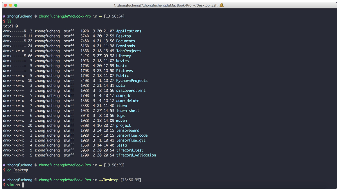This screenshot has height=192, width=338.
Task: Click the 14:31 time on data row
Action: [109, 86]
